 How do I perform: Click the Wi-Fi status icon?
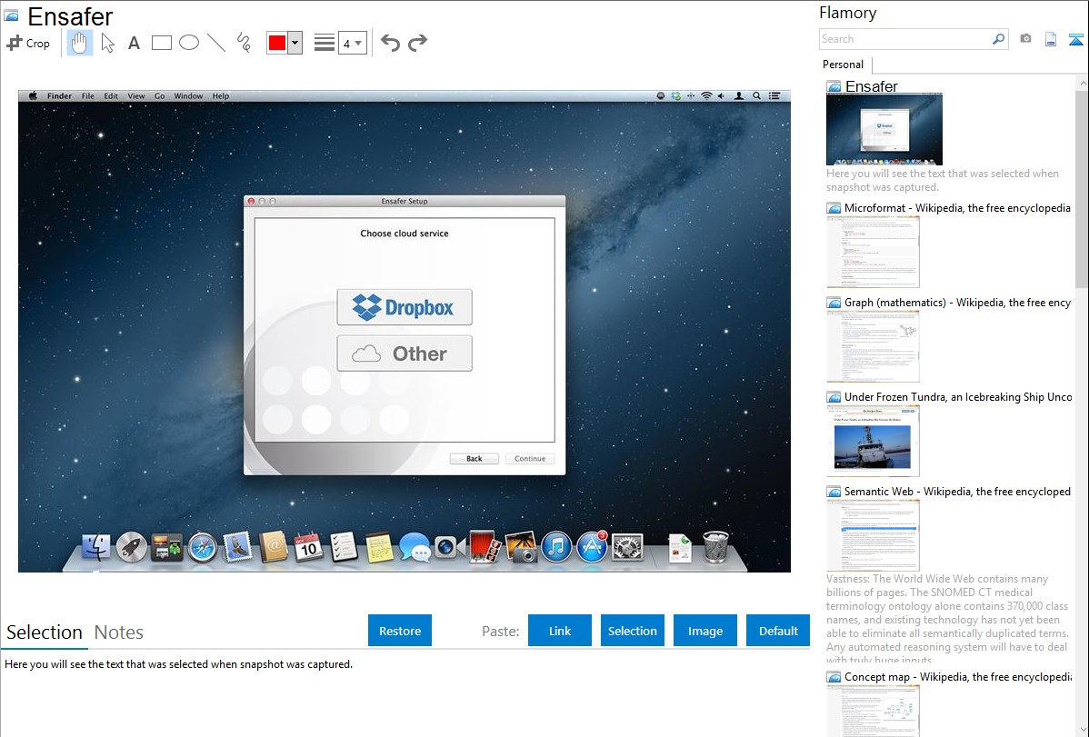click(x=706, y=95)
